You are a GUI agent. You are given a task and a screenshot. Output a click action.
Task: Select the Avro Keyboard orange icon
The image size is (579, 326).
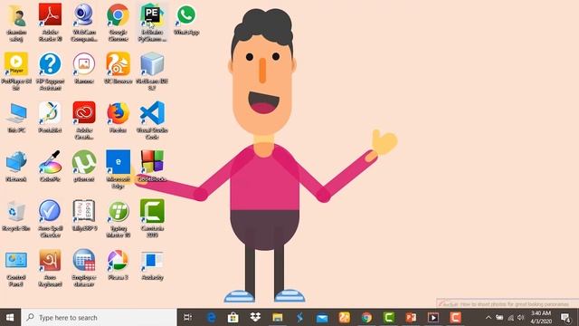pyautogui.click(x=51, y=260)
